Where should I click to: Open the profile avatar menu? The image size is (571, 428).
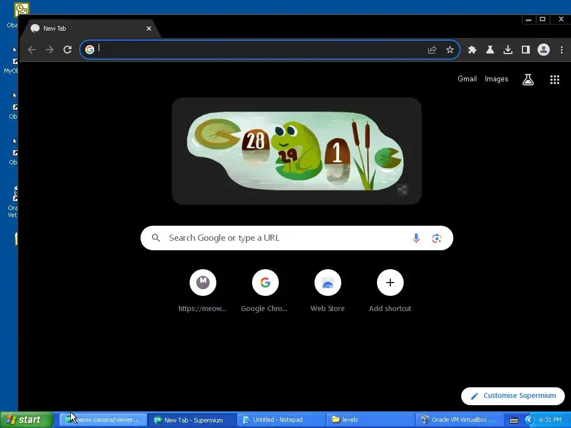[543, 50]
